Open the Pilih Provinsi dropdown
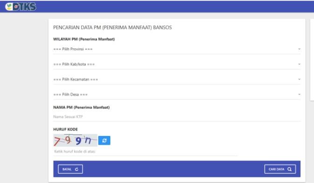 pyautogui.click(x=177, y=49)
